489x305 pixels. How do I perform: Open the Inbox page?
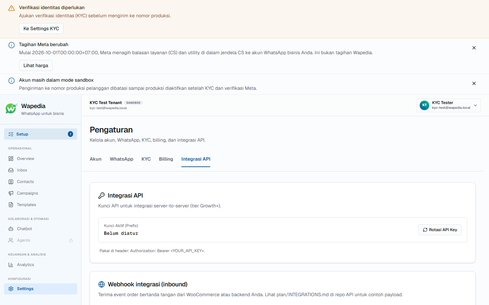click(40, 170)
